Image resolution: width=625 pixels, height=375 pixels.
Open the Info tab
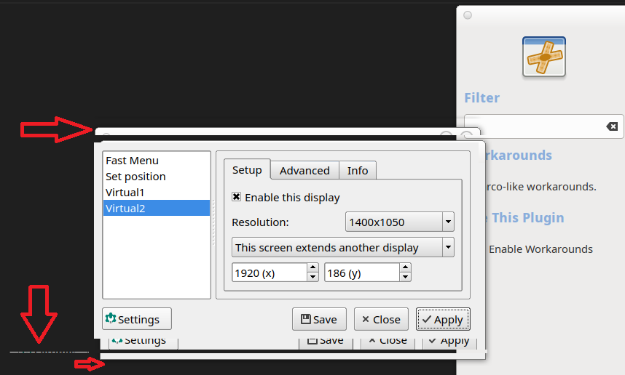358,171
